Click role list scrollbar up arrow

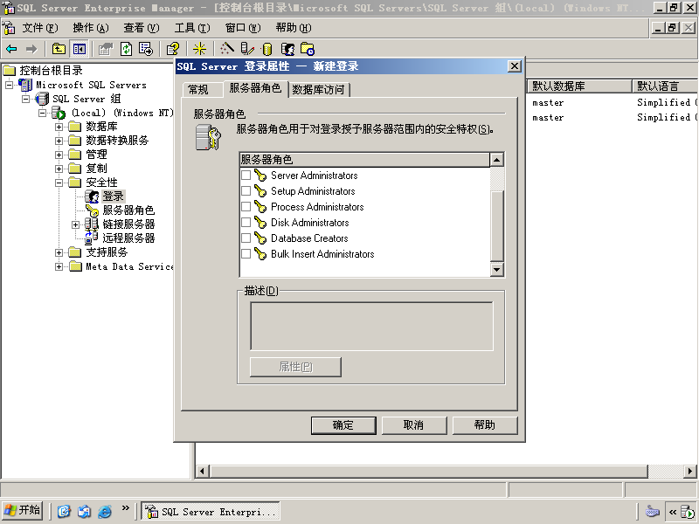496,160
